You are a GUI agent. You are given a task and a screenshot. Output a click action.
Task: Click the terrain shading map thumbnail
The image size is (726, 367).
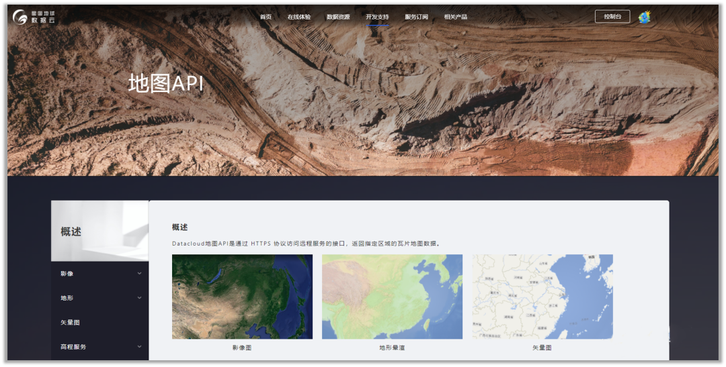click(392, 297)
